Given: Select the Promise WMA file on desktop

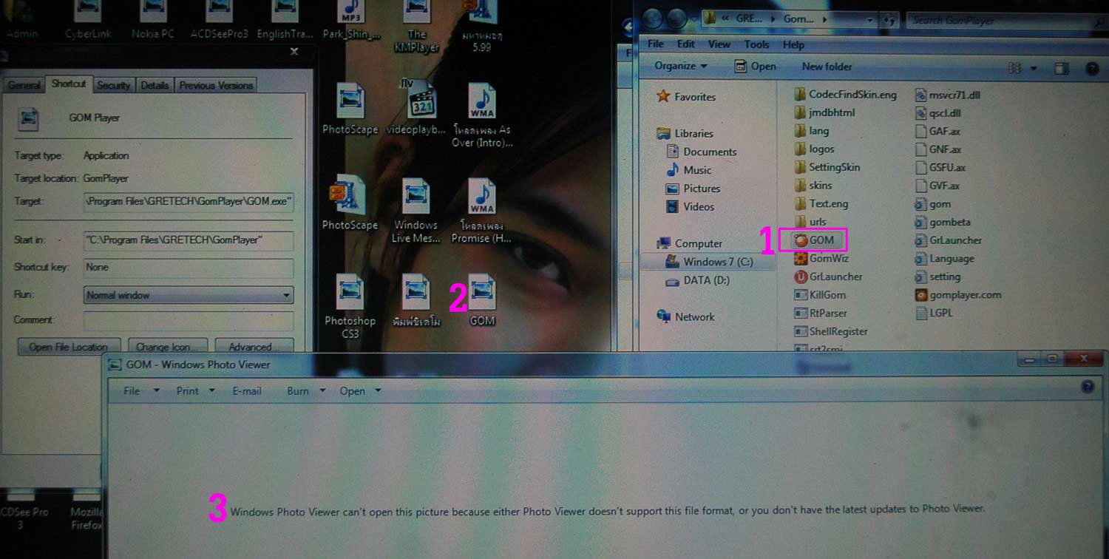Looking at the screenshot, I should tap(482, 211).
